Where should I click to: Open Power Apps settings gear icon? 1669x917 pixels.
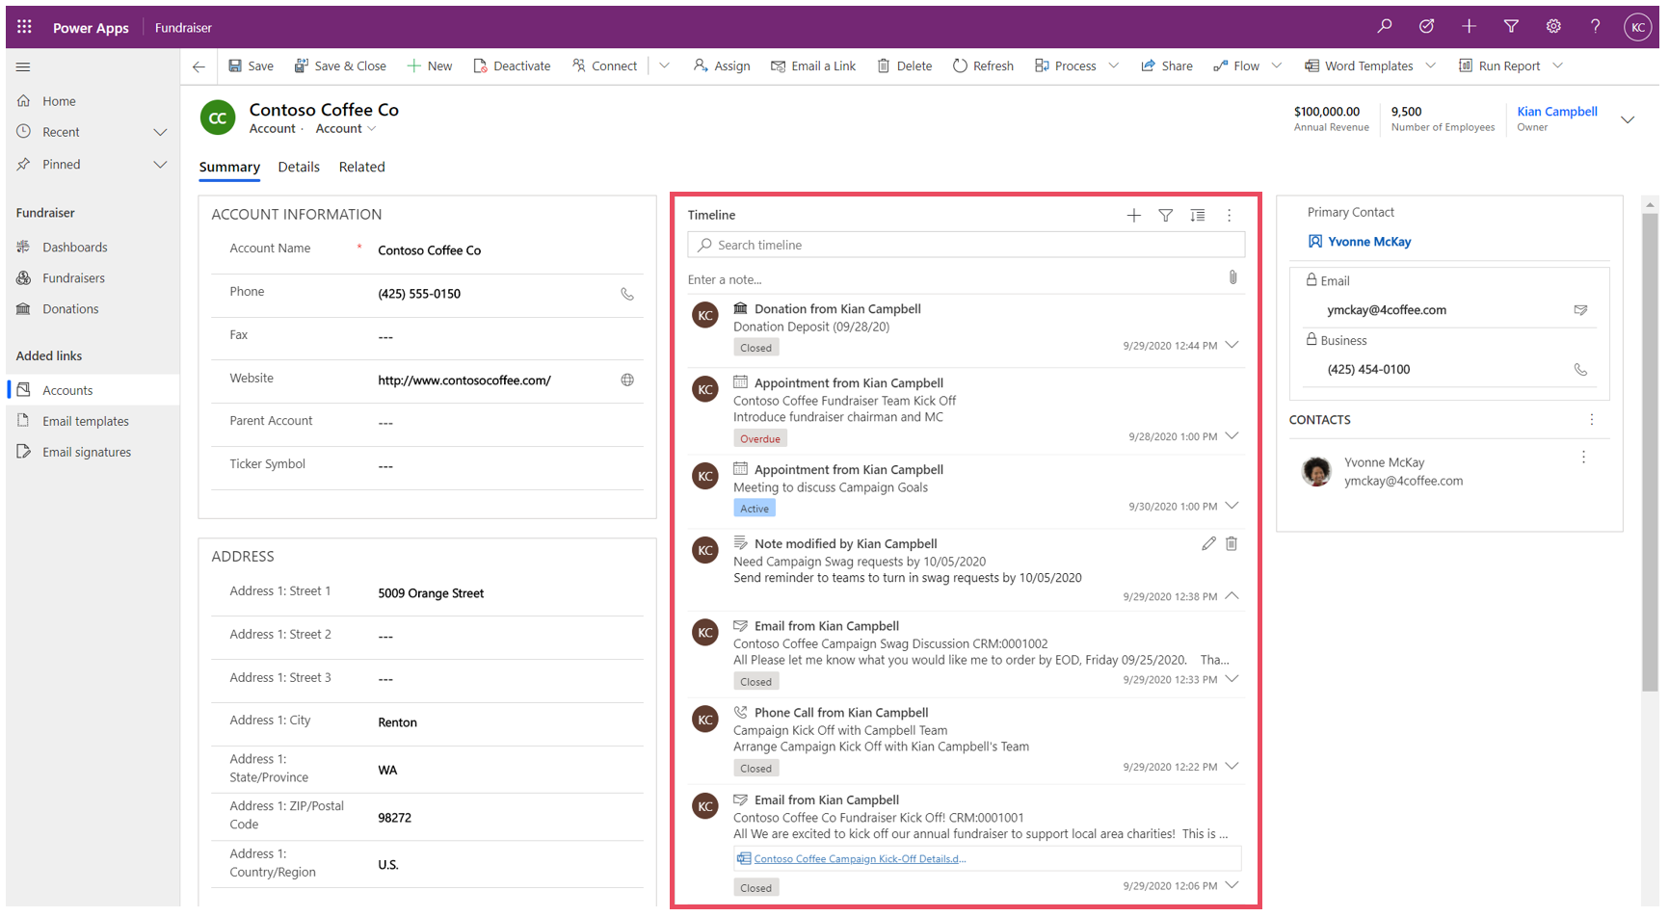click(1553, 26)
